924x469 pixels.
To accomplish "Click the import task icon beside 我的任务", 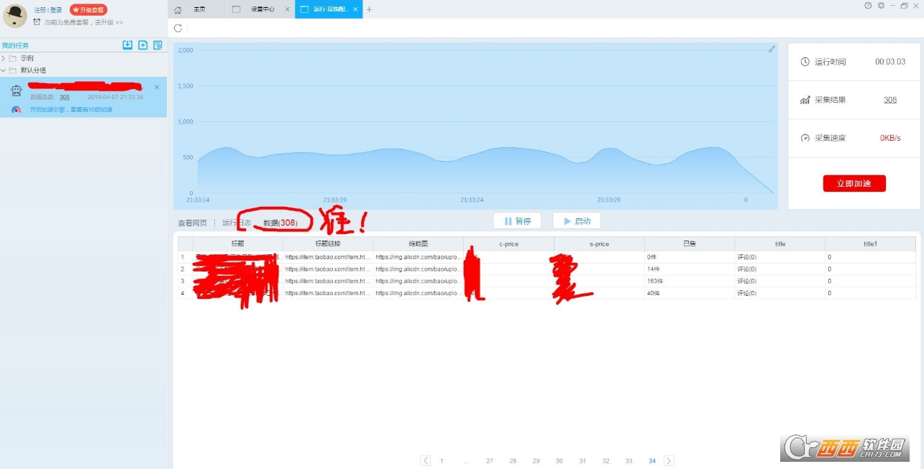I will click(127, 45).
